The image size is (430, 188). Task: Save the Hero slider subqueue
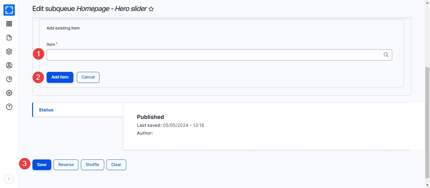[42, 165]
